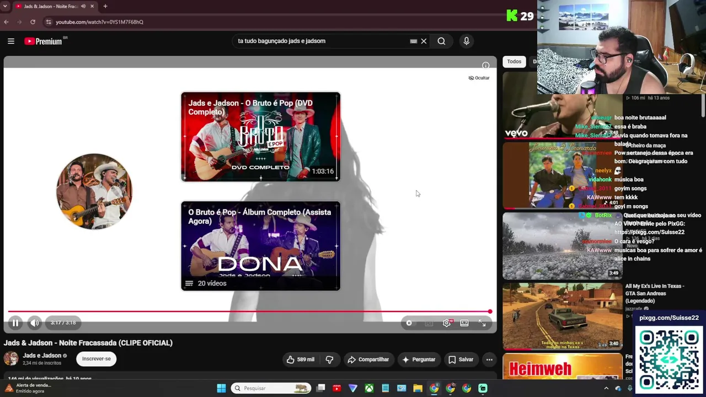Subscribe with Inscrever-se button
Viewport: 706px width, 397px height.
[97, 359]
